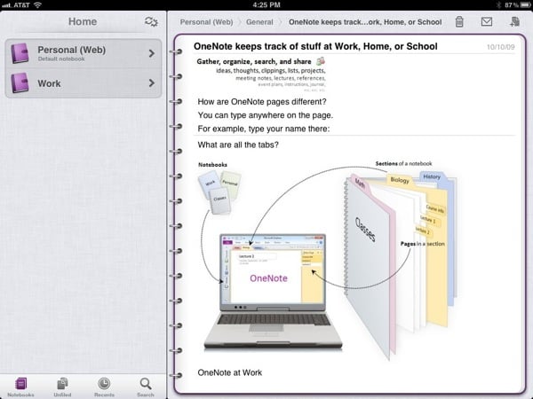This screenshot has width=533, height=399.
Task: Email this page using the envelope icon
Action: pyautogui.click(x=487, y=21)
